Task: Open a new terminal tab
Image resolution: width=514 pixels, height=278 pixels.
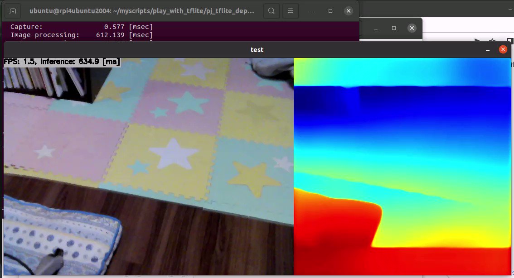Action: (x=13, y=11)
